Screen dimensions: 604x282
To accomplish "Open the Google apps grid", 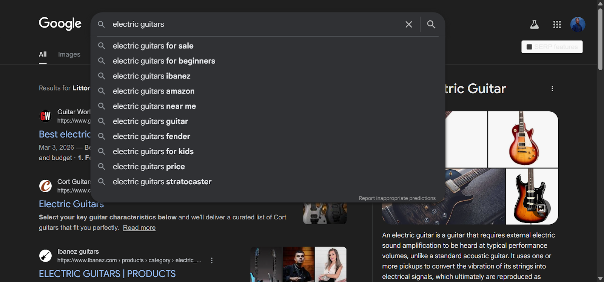I will tap(557, 25).
